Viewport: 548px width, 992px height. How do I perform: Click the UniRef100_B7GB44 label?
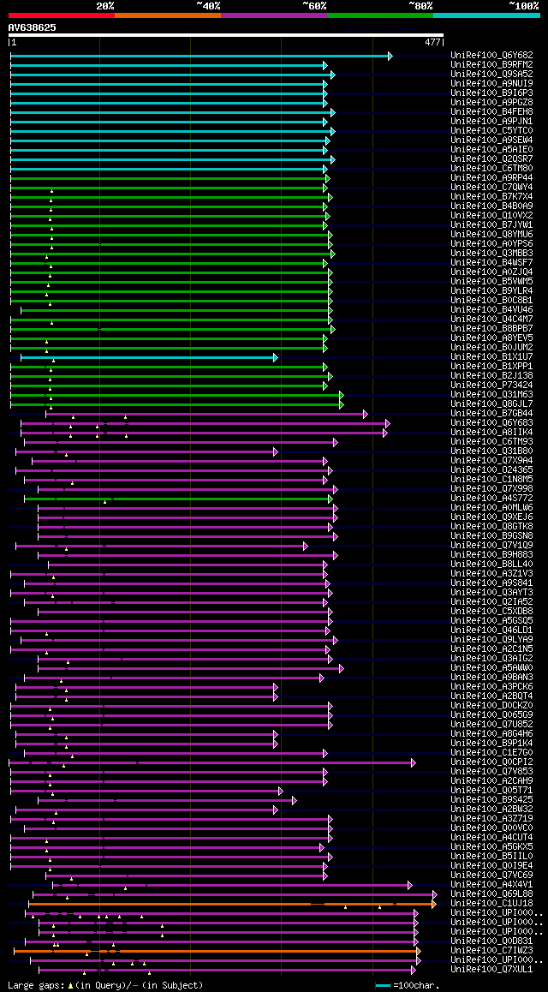pyautogui.click(x=491, y=415)
